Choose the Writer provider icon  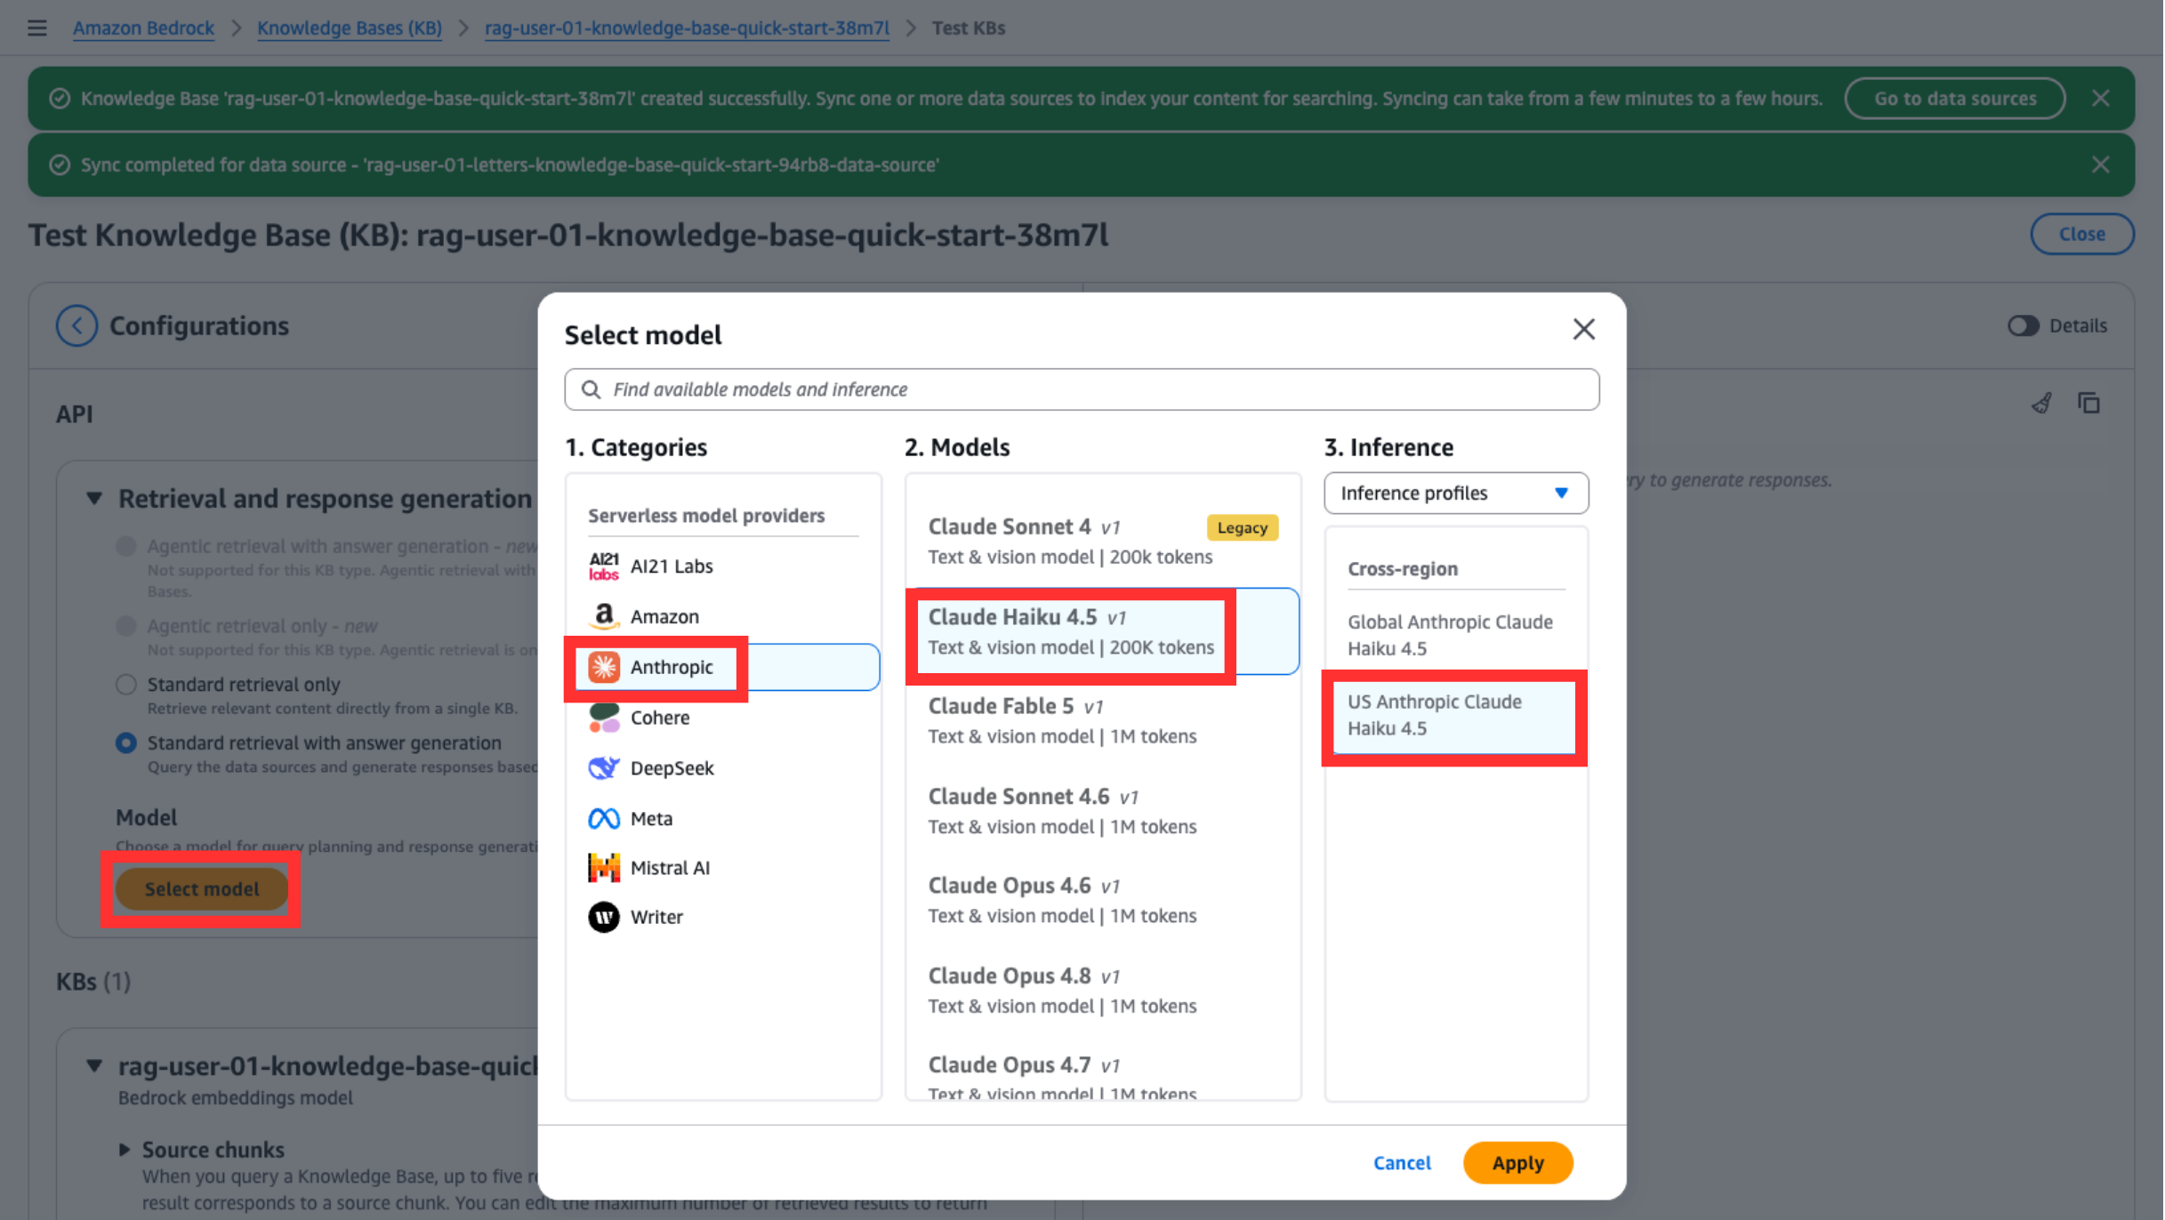(x=604, y=917)
